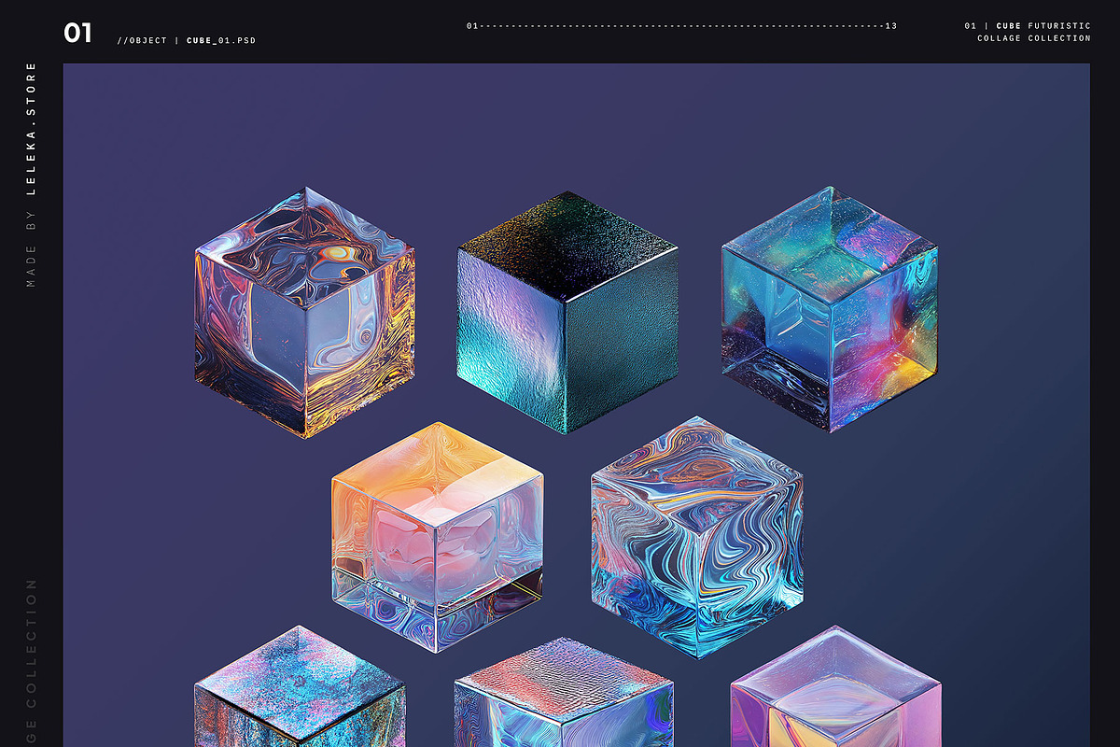Click the blue swirl-patterned marble cube

click(696, 537)
